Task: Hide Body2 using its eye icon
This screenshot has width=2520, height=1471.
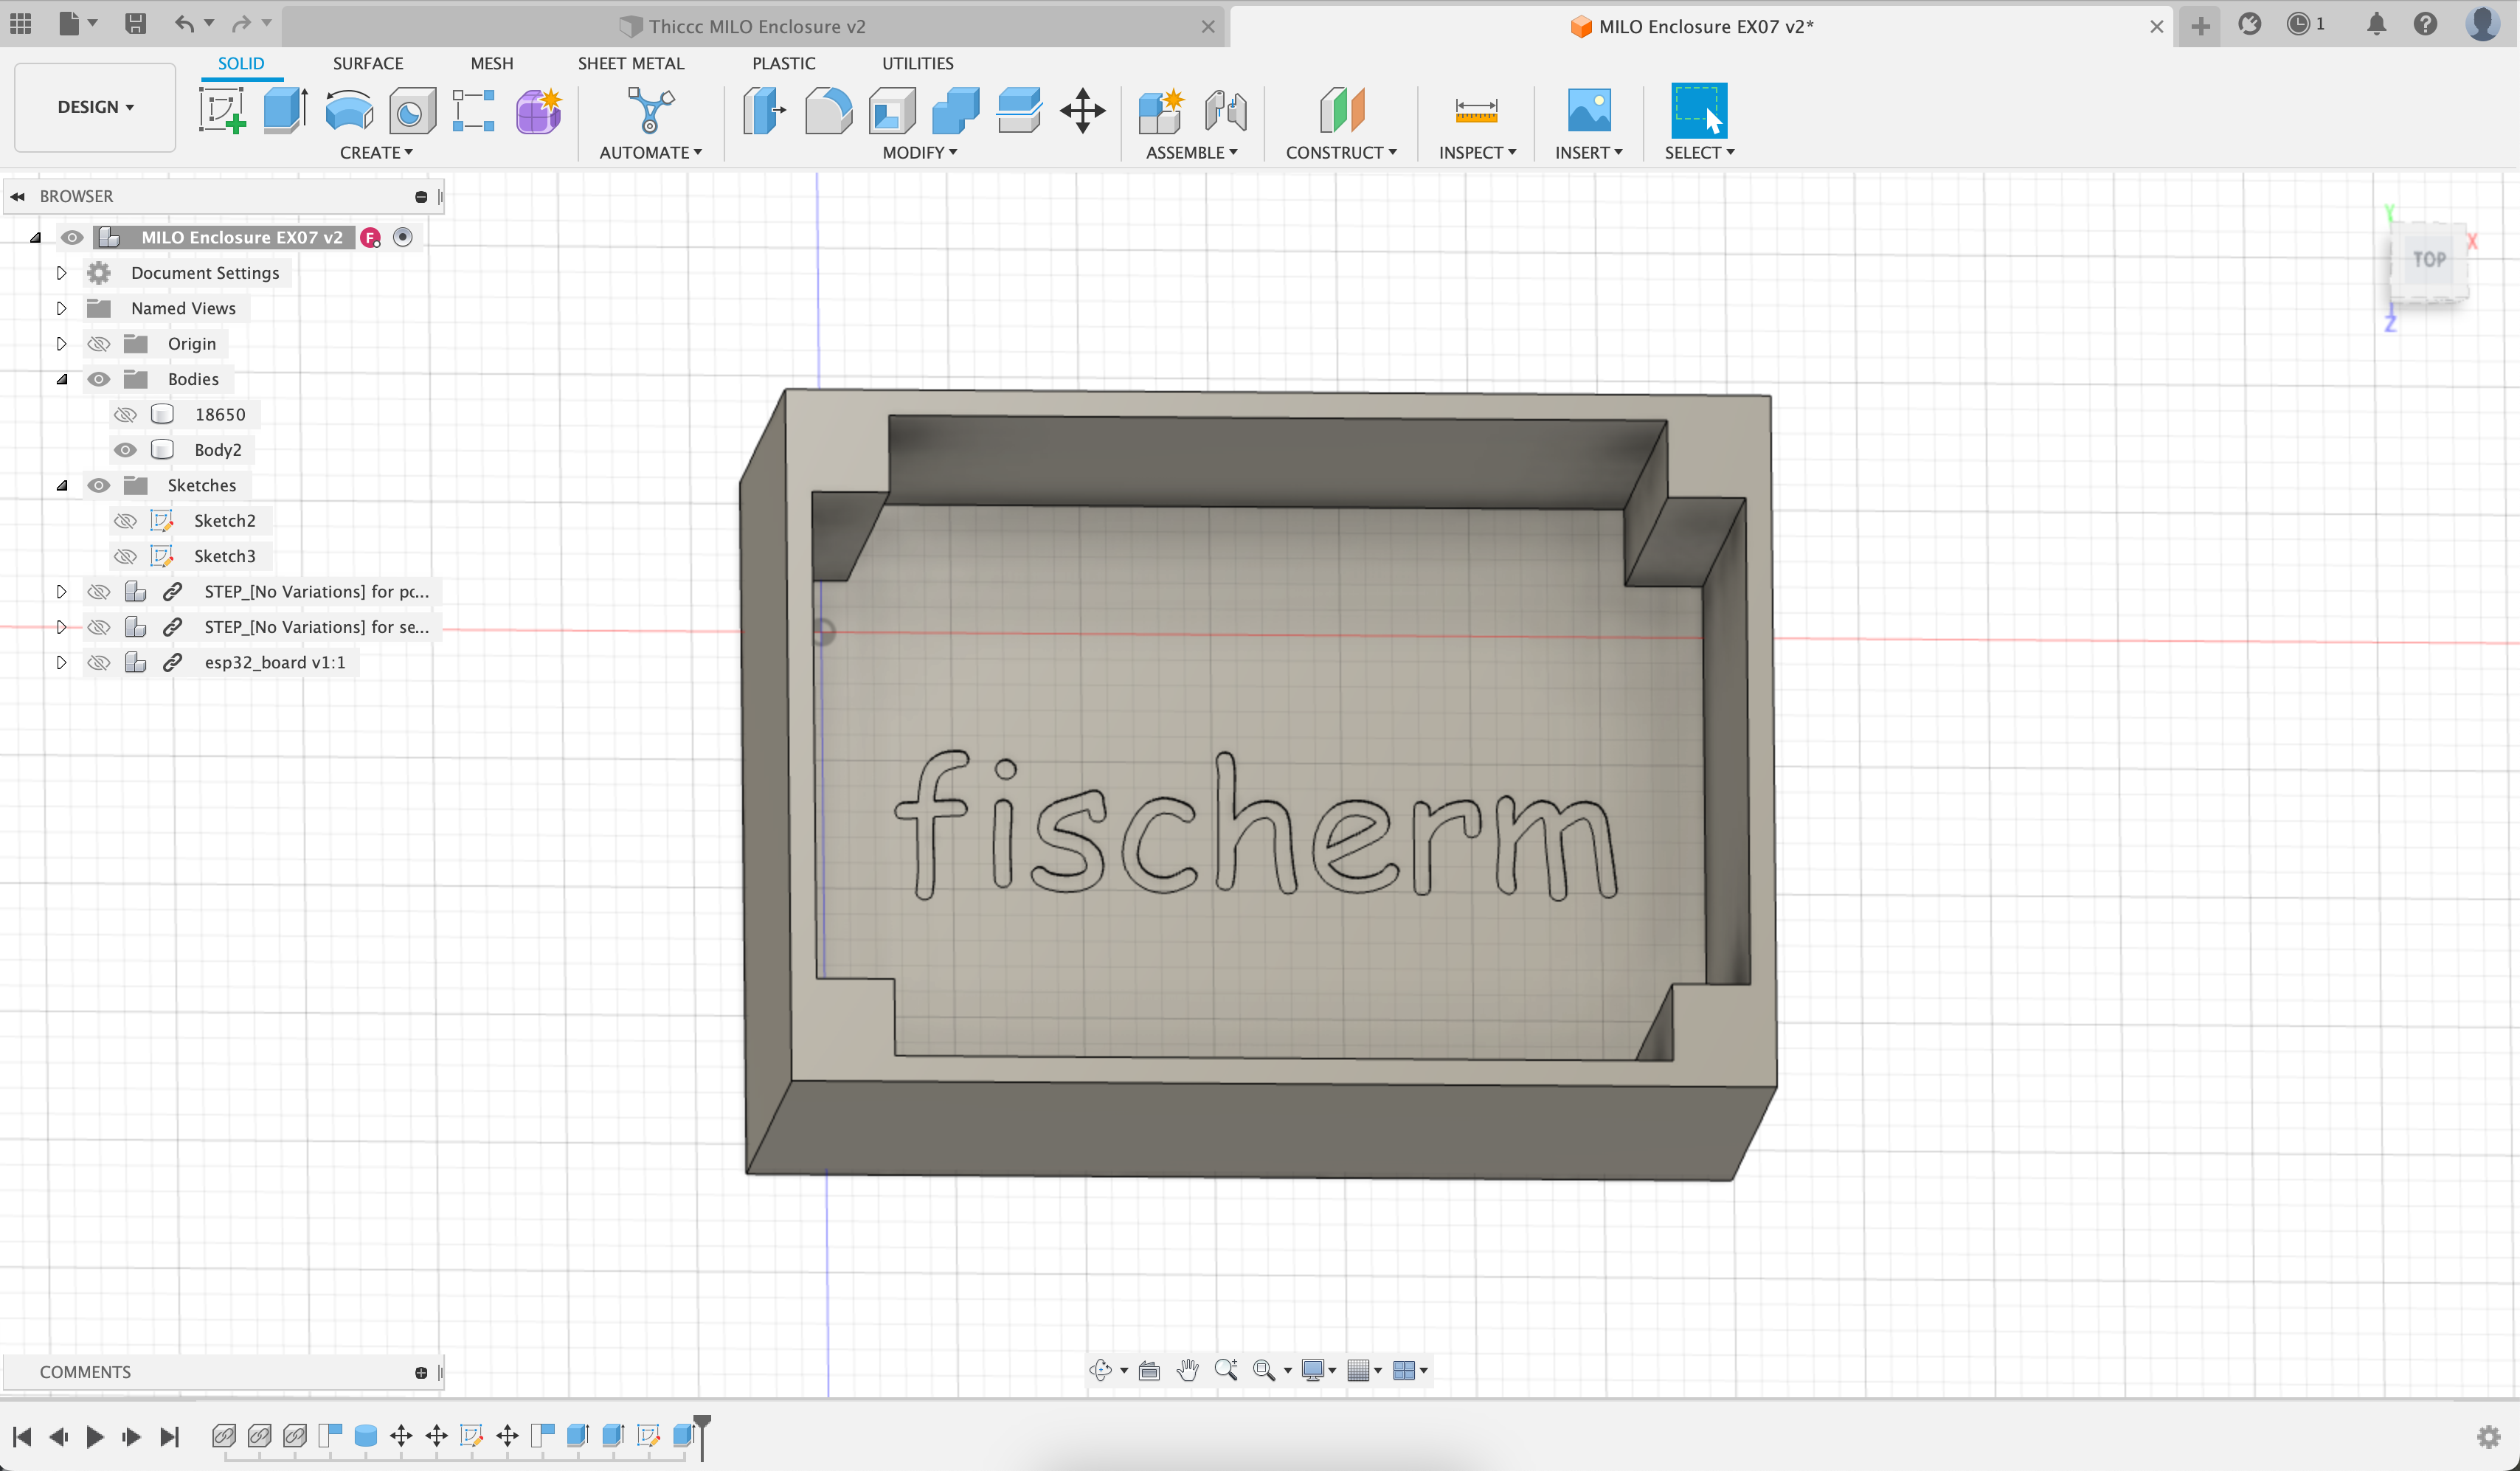Action: click(x=125, y=450)
